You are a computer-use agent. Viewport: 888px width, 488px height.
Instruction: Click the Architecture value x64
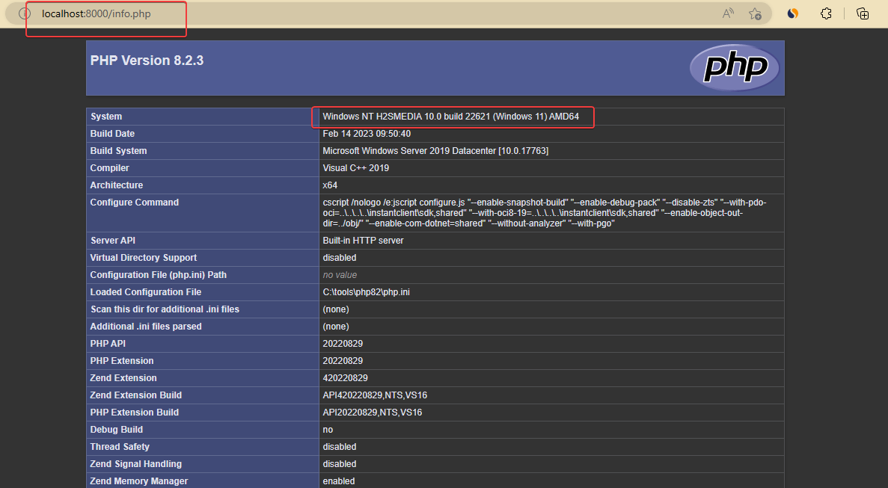(328, 185)
